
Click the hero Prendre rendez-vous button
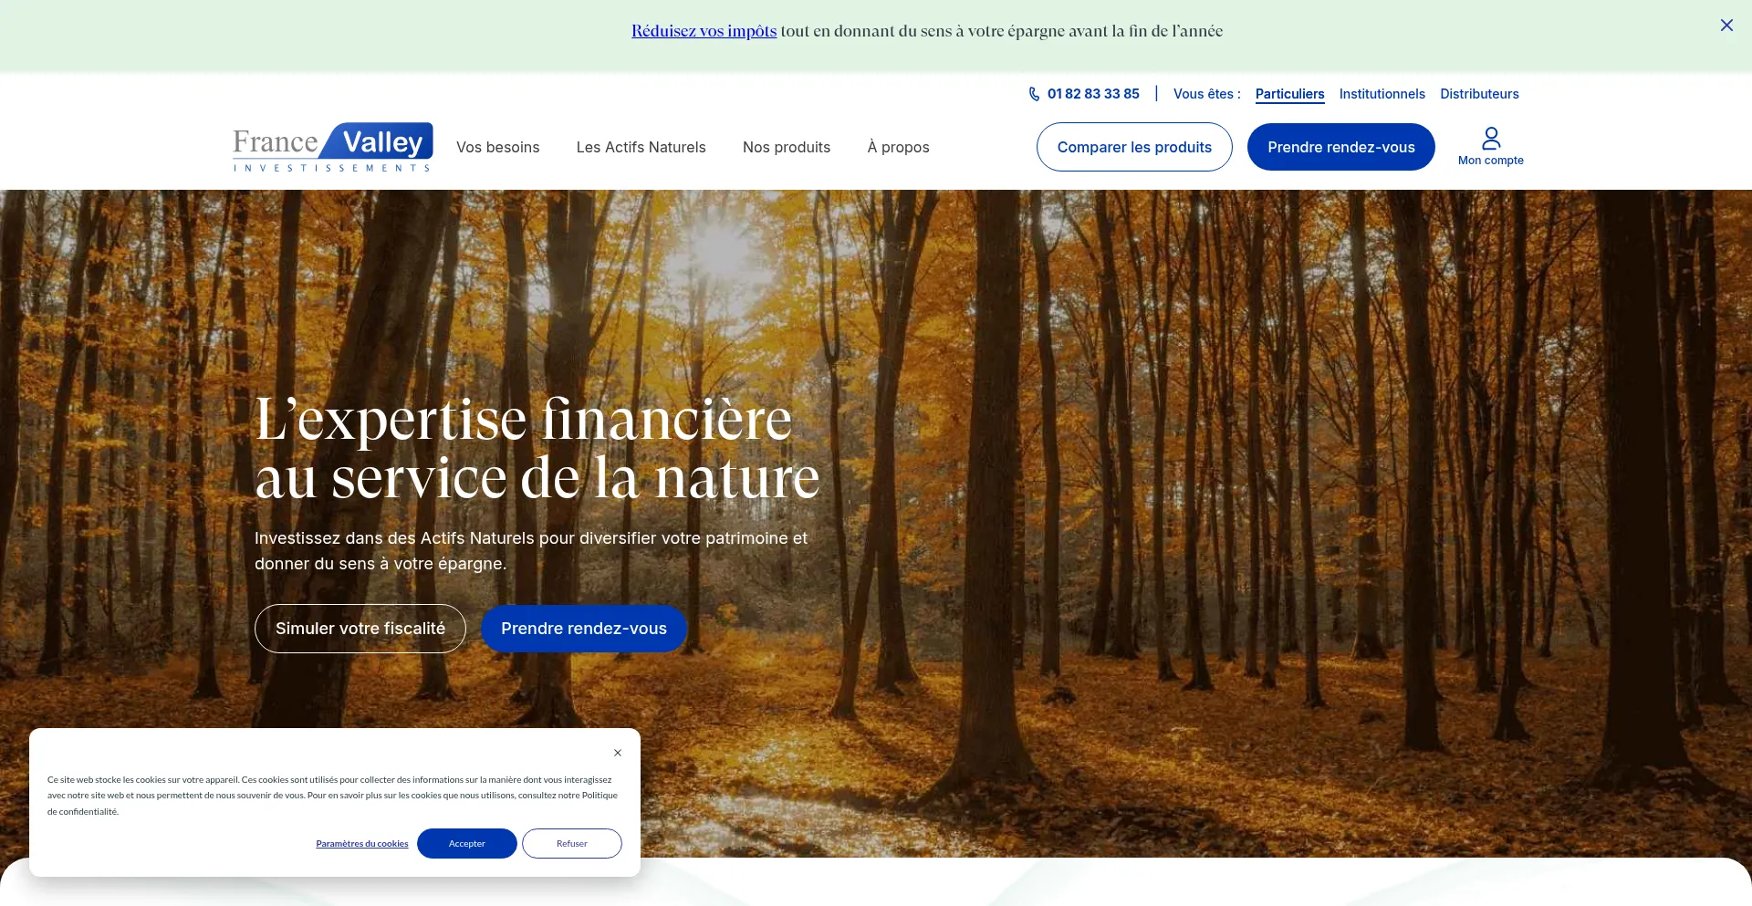[584, 629]
